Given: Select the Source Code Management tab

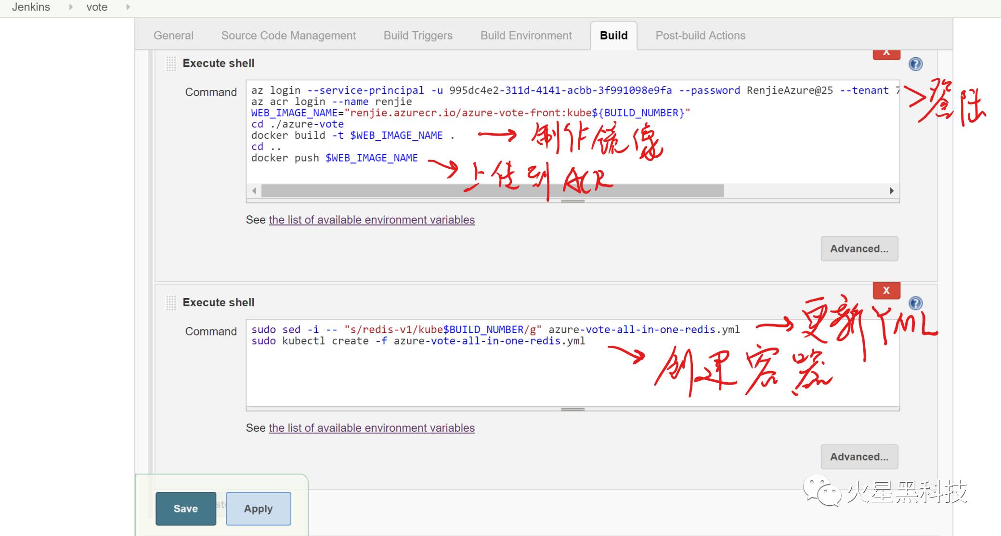Looking at the screenshot, I should click(289, 36).
